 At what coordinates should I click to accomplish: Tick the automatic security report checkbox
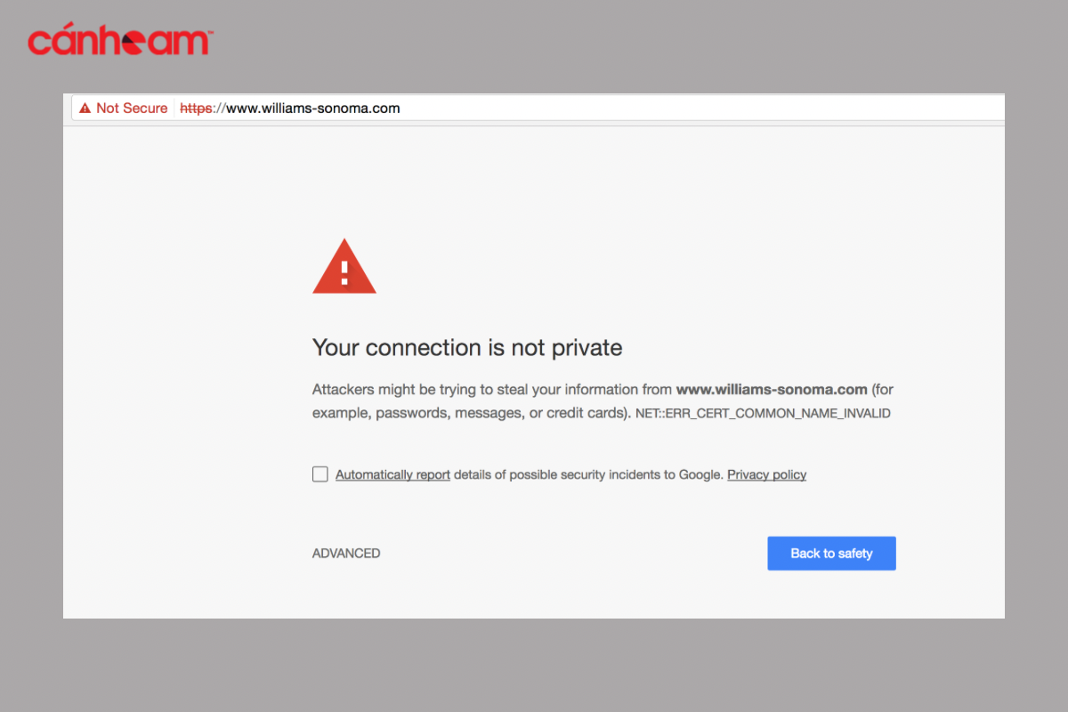point(320,474)
